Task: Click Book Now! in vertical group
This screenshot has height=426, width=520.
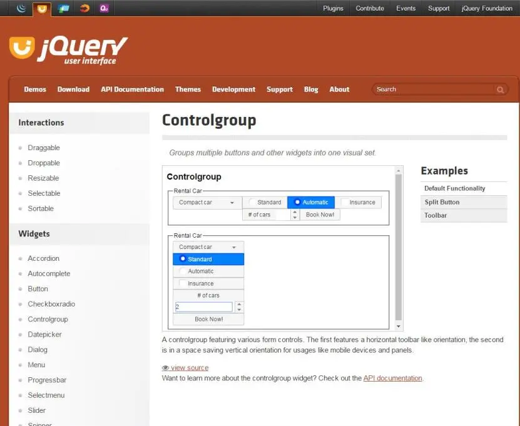Action: click(x=208, y=319)
